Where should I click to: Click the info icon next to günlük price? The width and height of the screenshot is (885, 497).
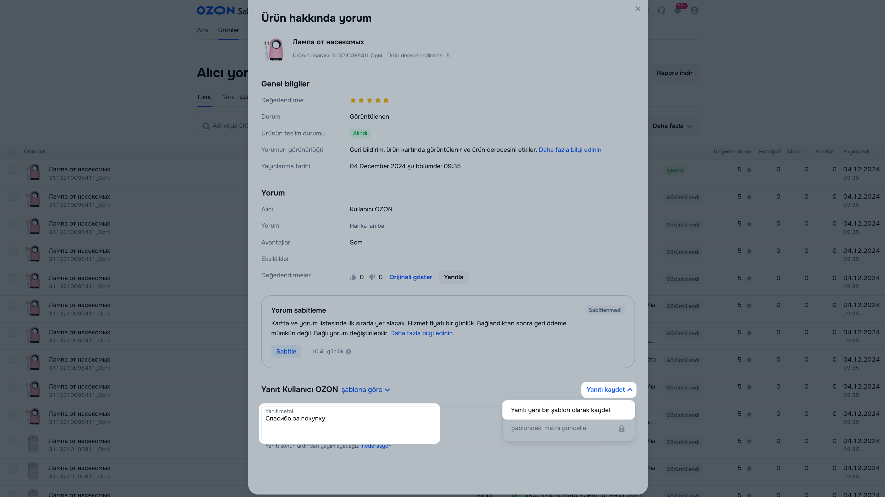pos(348,351)
